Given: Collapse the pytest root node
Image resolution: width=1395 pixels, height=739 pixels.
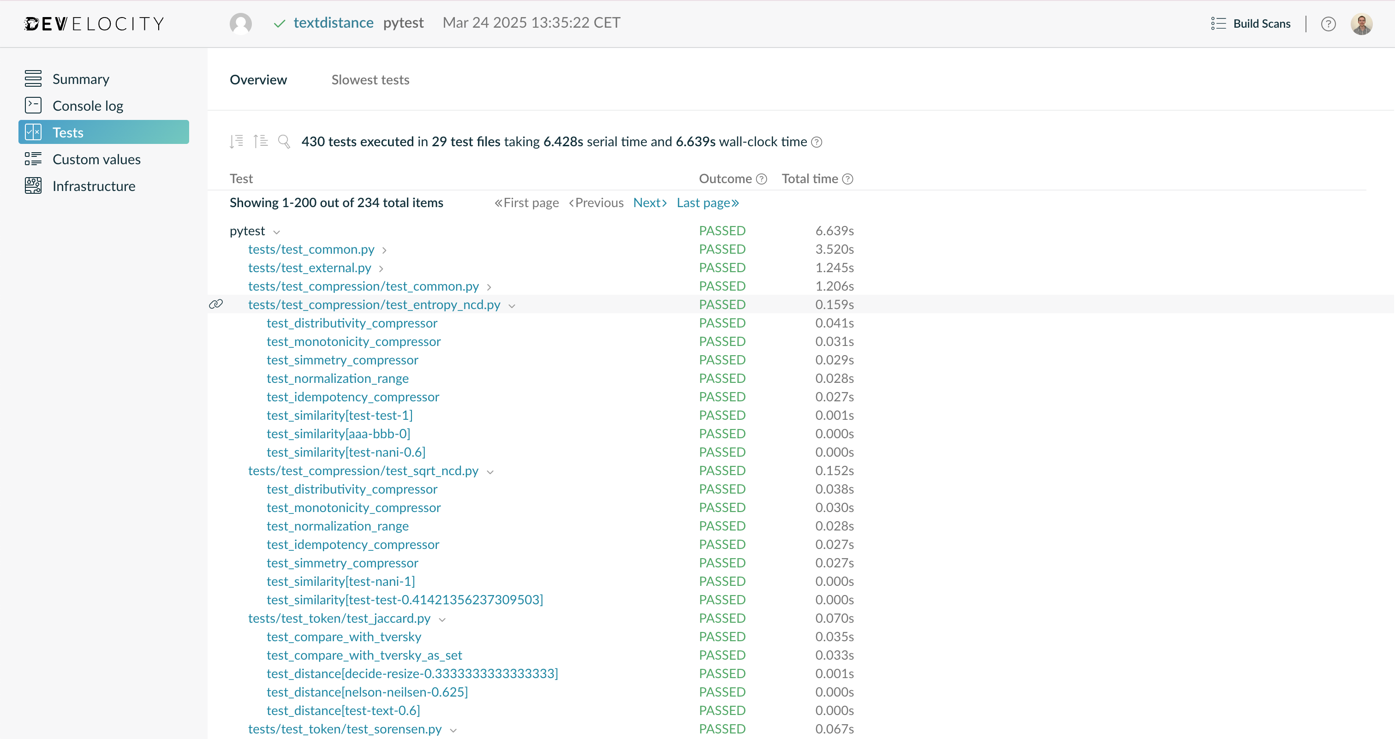Looking at the screenshot, I should pyautogui.click(x=277, y=232).
